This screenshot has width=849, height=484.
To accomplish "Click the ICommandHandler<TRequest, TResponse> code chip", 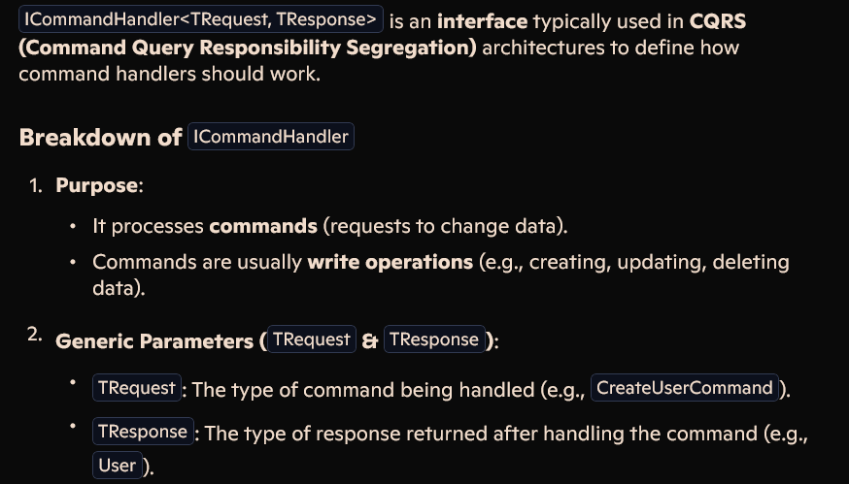I will [x=200, y=19].
